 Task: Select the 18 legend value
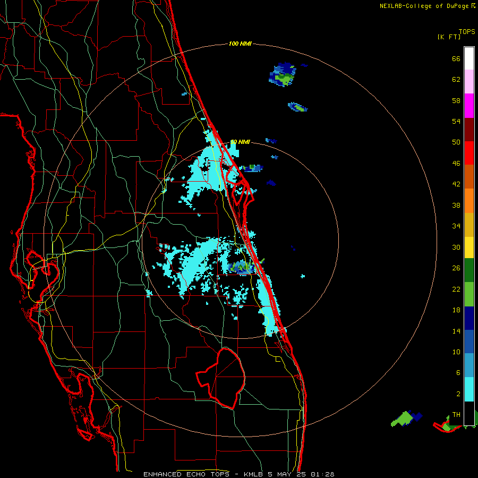point(456,310)
